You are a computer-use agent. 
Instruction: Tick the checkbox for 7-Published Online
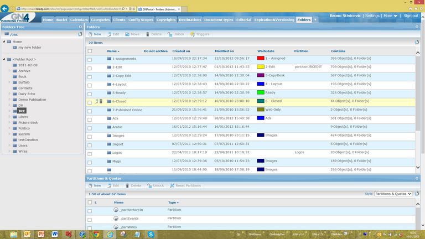pos(90,111)
